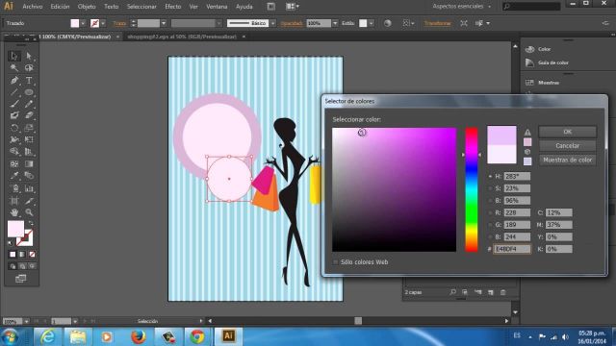Viewport: 616px width, 346px height.
Task: Click the Layers panel trash icon
Action: 502,292
